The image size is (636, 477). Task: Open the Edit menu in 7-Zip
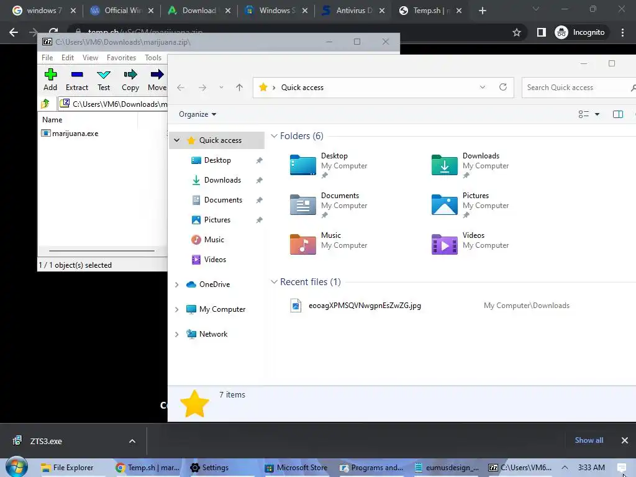coord(67,58)
